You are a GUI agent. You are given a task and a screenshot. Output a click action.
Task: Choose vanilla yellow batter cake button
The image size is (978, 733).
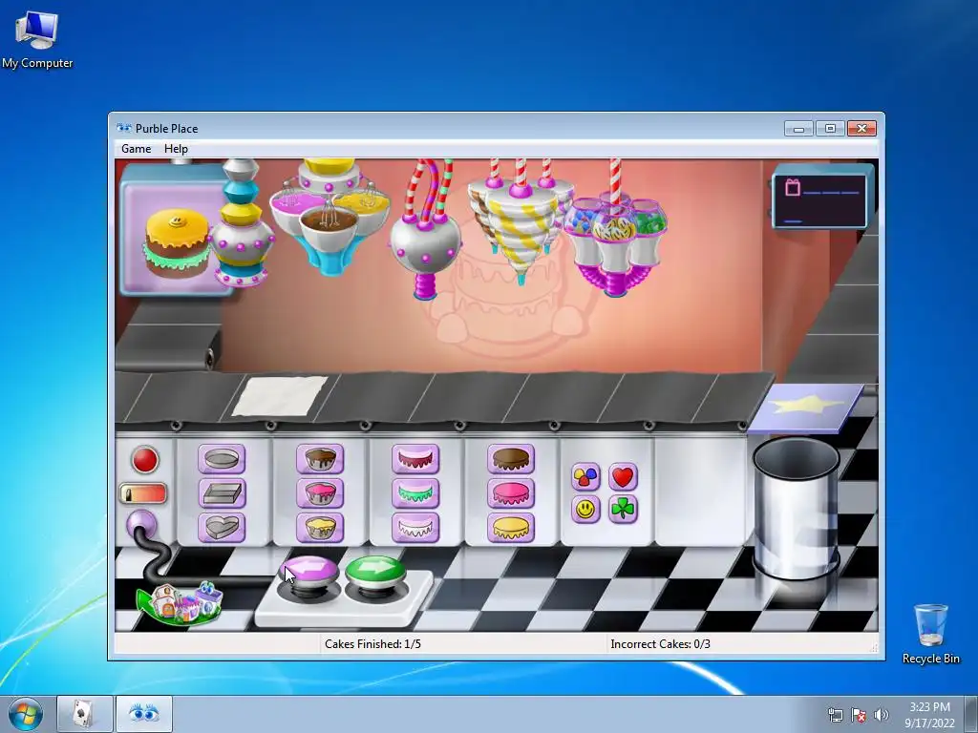[320, 527]
